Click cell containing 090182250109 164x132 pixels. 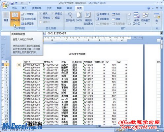click(33, 68)
